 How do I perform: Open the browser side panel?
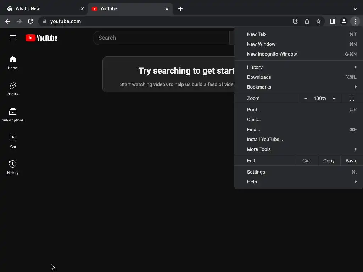(333, 21)
